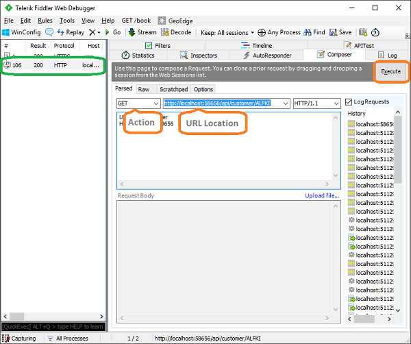Open the Edit menu
The width and height of the screenshot is (411, 344).
click(25, 21)
